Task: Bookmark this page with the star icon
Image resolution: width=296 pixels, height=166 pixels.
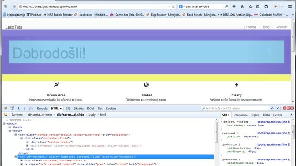Action: tap(251, 6)
